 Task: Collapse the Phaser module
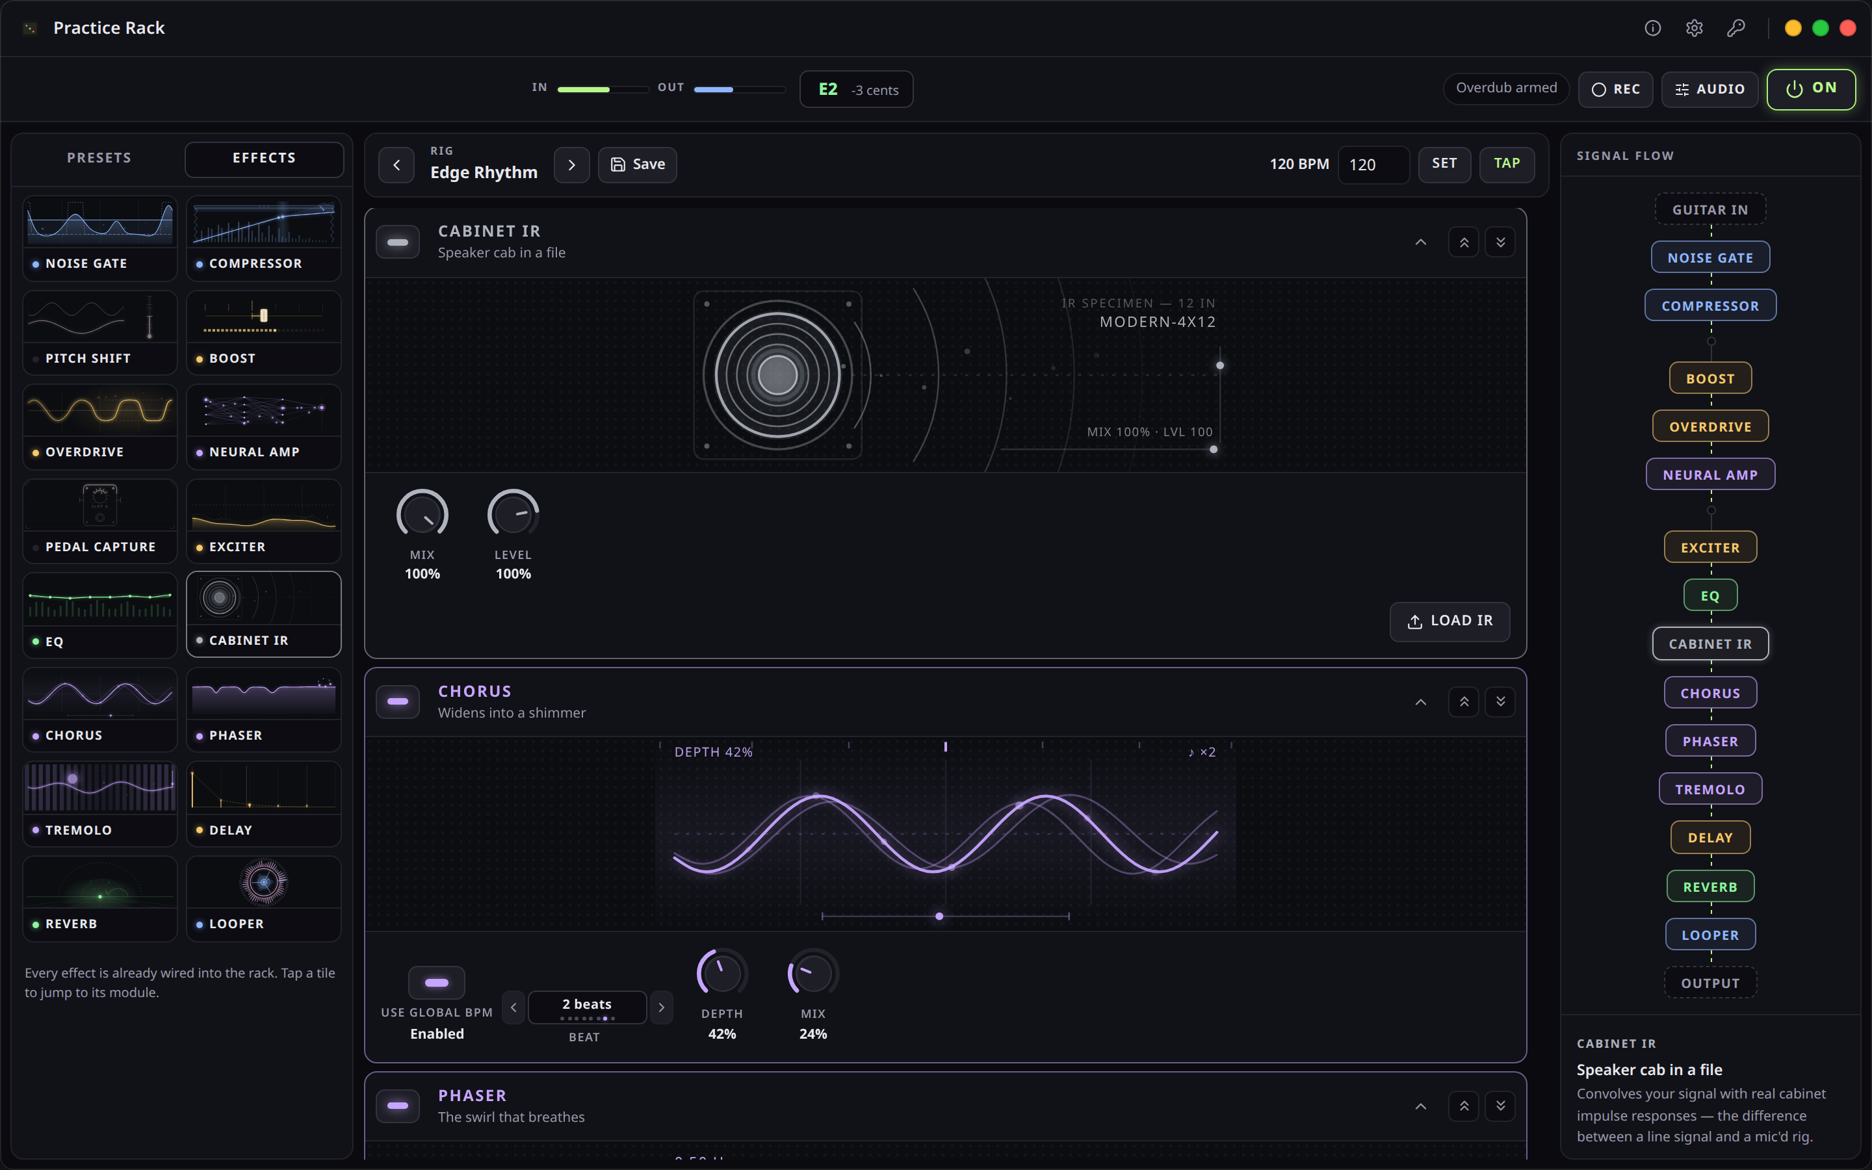(1420, 1106)
